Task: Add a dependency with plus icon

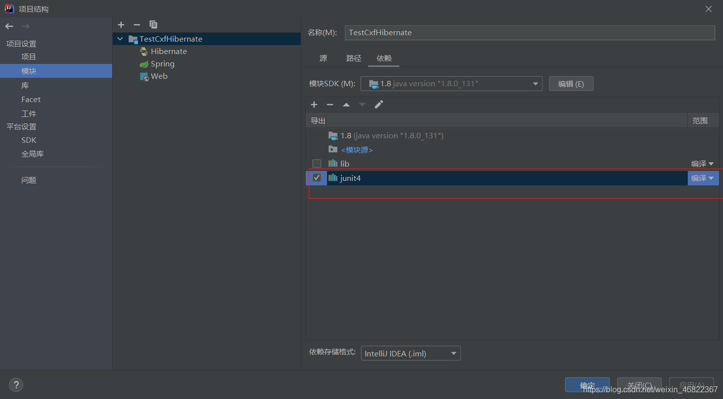Action: [314, 105]
